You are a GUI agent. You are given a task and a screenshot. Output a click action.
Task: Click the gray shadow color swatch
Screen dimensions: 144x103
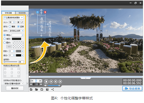(x=19, y=51)
